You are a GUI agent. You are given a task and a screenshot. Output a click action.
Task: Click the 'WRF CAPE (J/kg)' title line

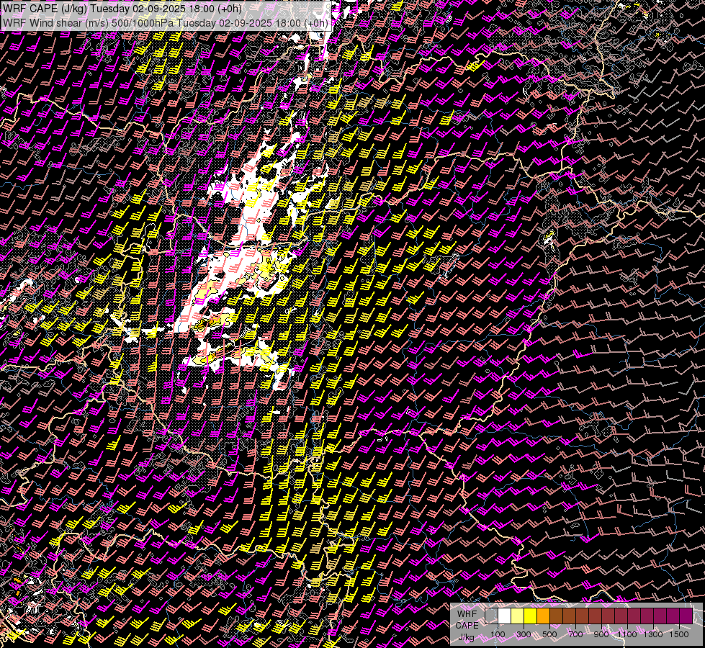pos(122,9)
